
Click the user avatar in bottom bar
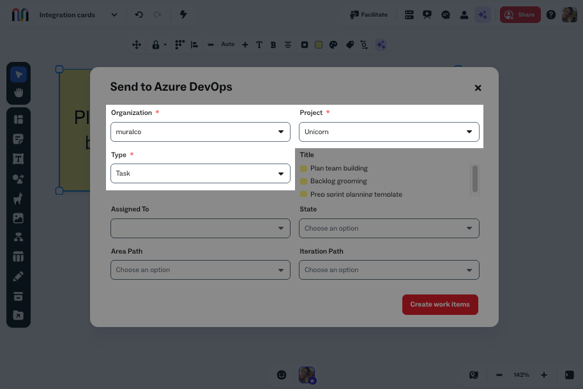point(307,375)
